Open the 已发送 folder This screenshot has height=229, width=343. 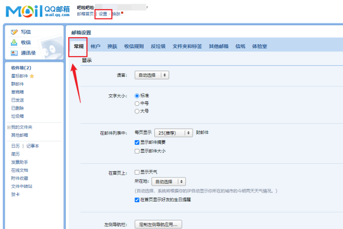coord(18,100)
